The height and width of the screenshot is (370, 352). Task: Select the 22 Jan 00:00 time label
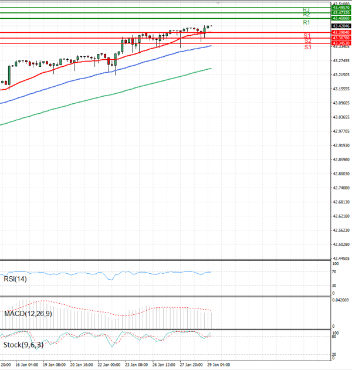tap(110, 364)
